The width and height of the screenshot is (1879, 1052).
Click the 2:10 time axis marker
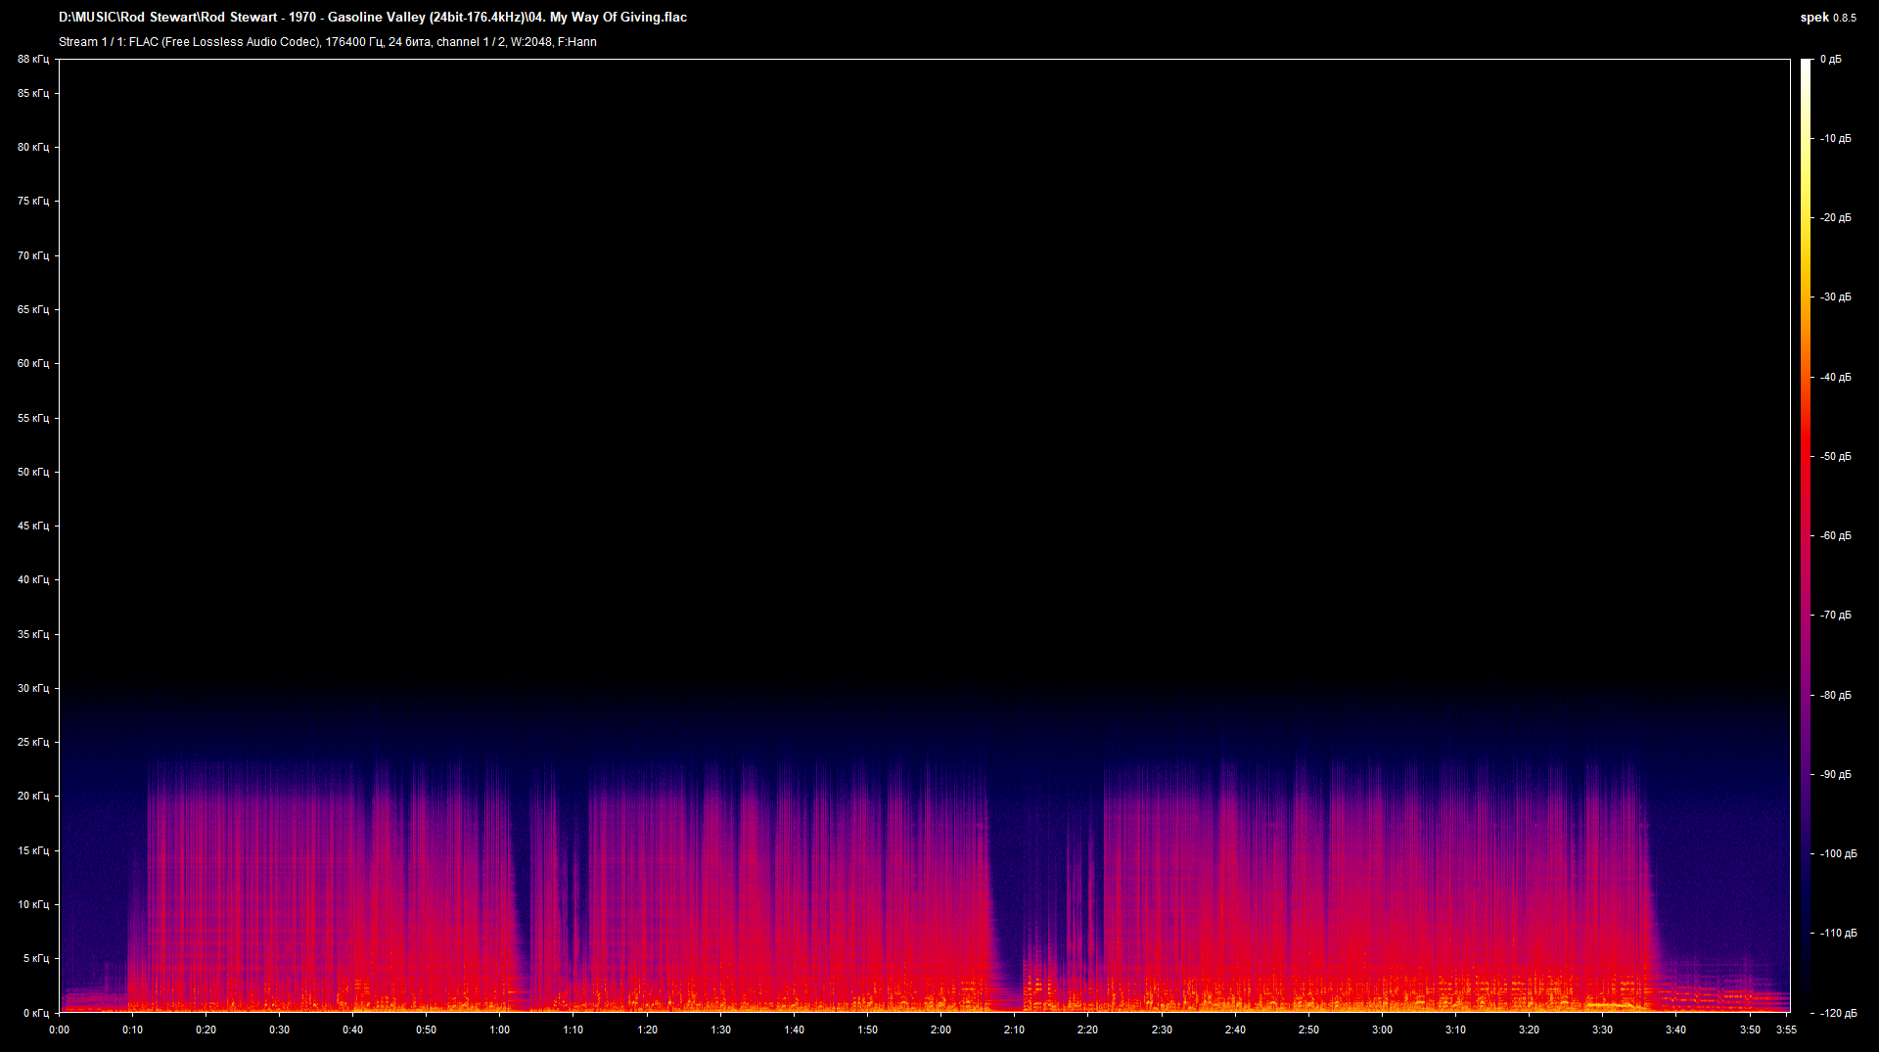(1014, 1029)
